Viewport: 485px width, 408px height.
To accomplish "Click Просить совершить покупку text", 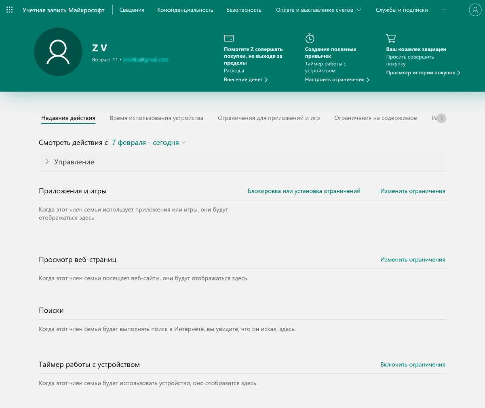I will point(410,60).
